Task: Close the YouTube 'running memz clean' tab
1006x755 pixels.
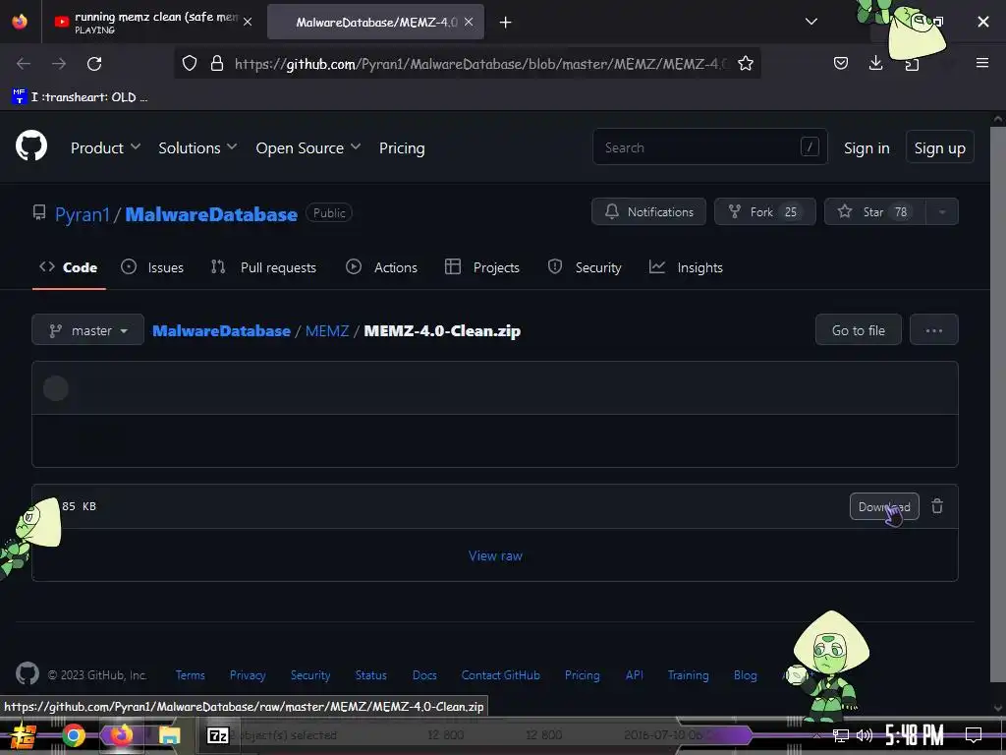Action: pyautogui.click(x=248, y=22)
